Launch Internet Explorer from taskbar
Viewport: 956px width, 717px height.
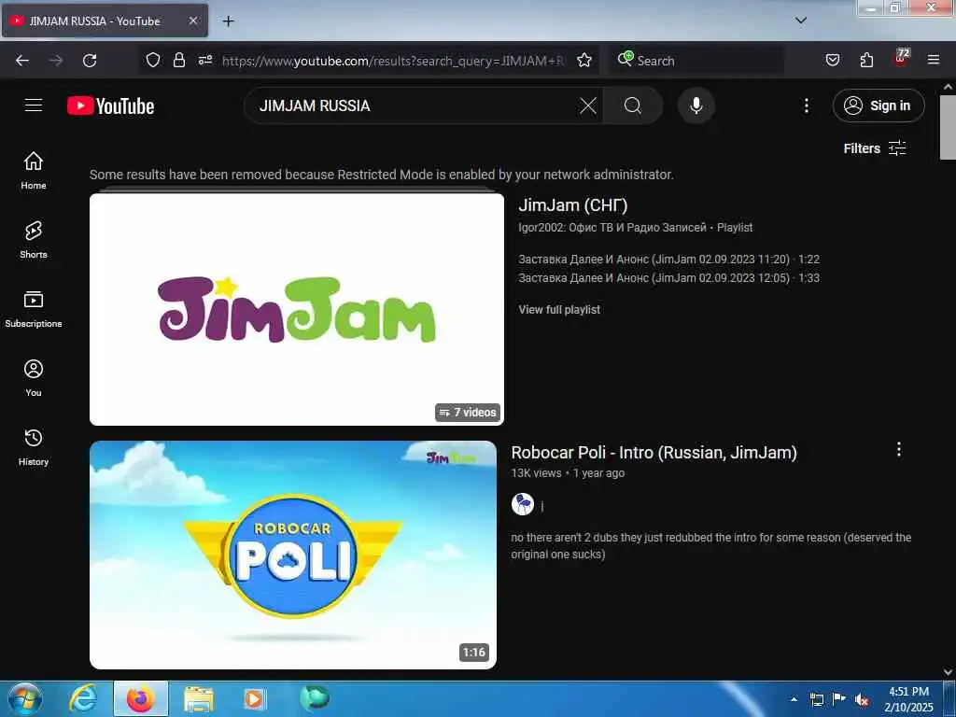pos(83,698)
